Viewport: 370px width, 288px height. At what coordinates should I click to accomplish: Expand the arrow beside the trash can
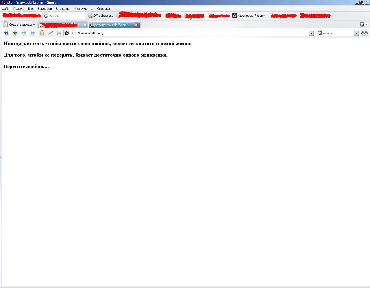pos(367,24)
